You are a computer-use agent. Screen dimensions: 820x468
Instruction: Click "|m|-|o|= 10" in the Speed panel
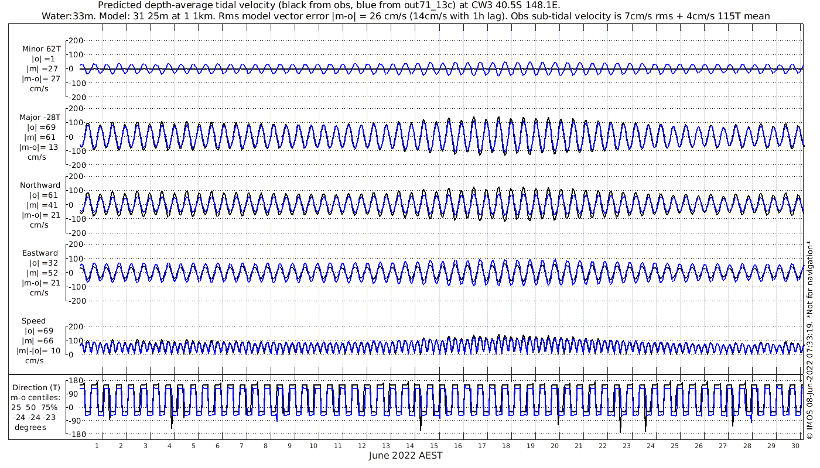tap(38, 351)
